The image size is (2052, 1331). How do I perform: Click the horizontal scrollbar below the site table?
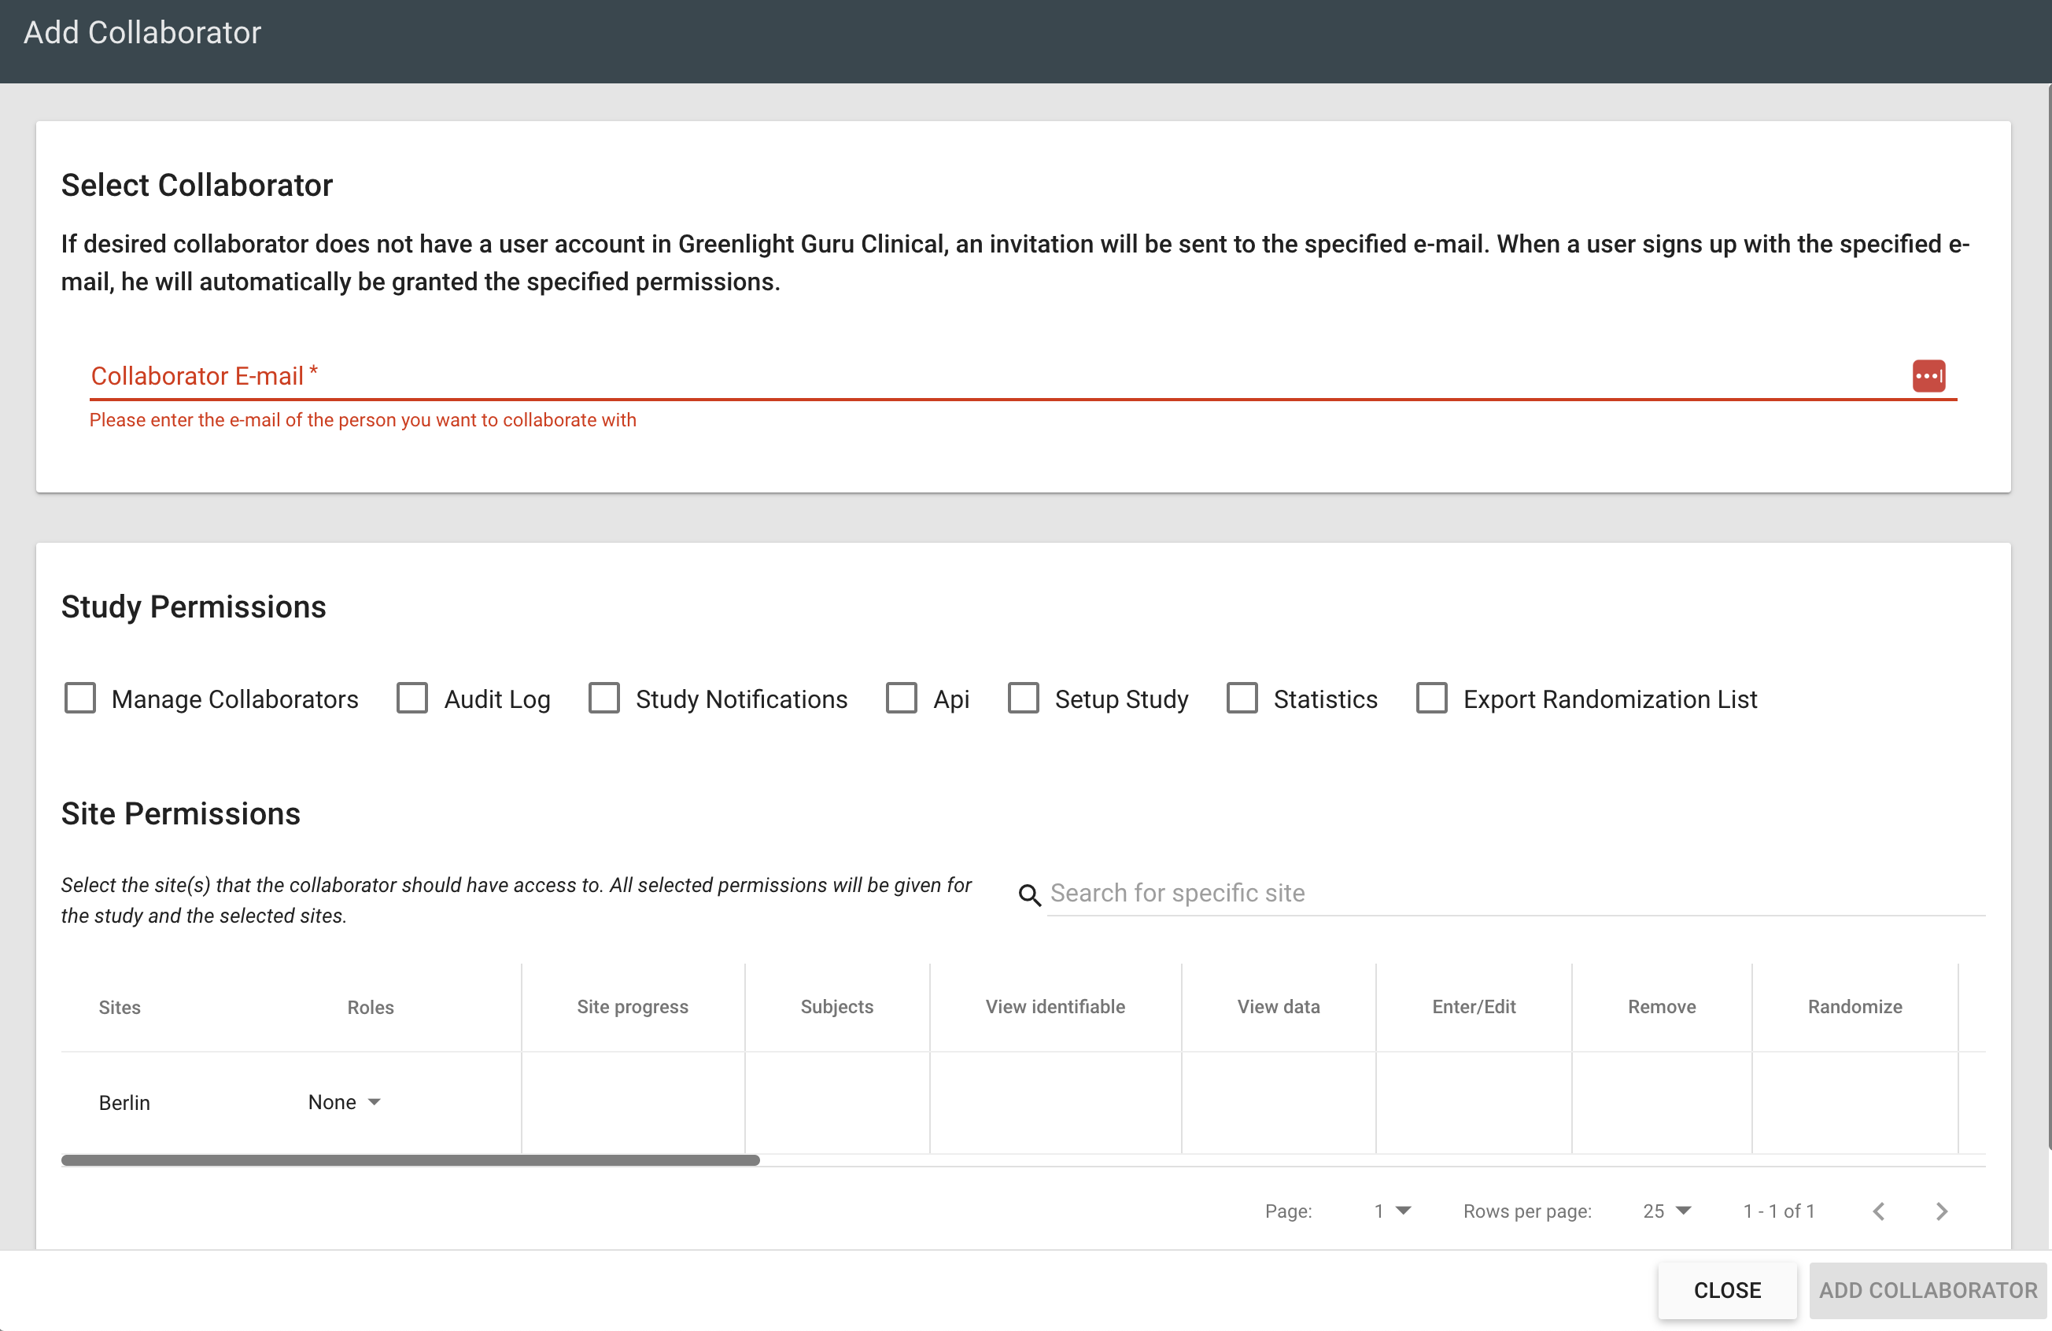[x=410, y=1160]
